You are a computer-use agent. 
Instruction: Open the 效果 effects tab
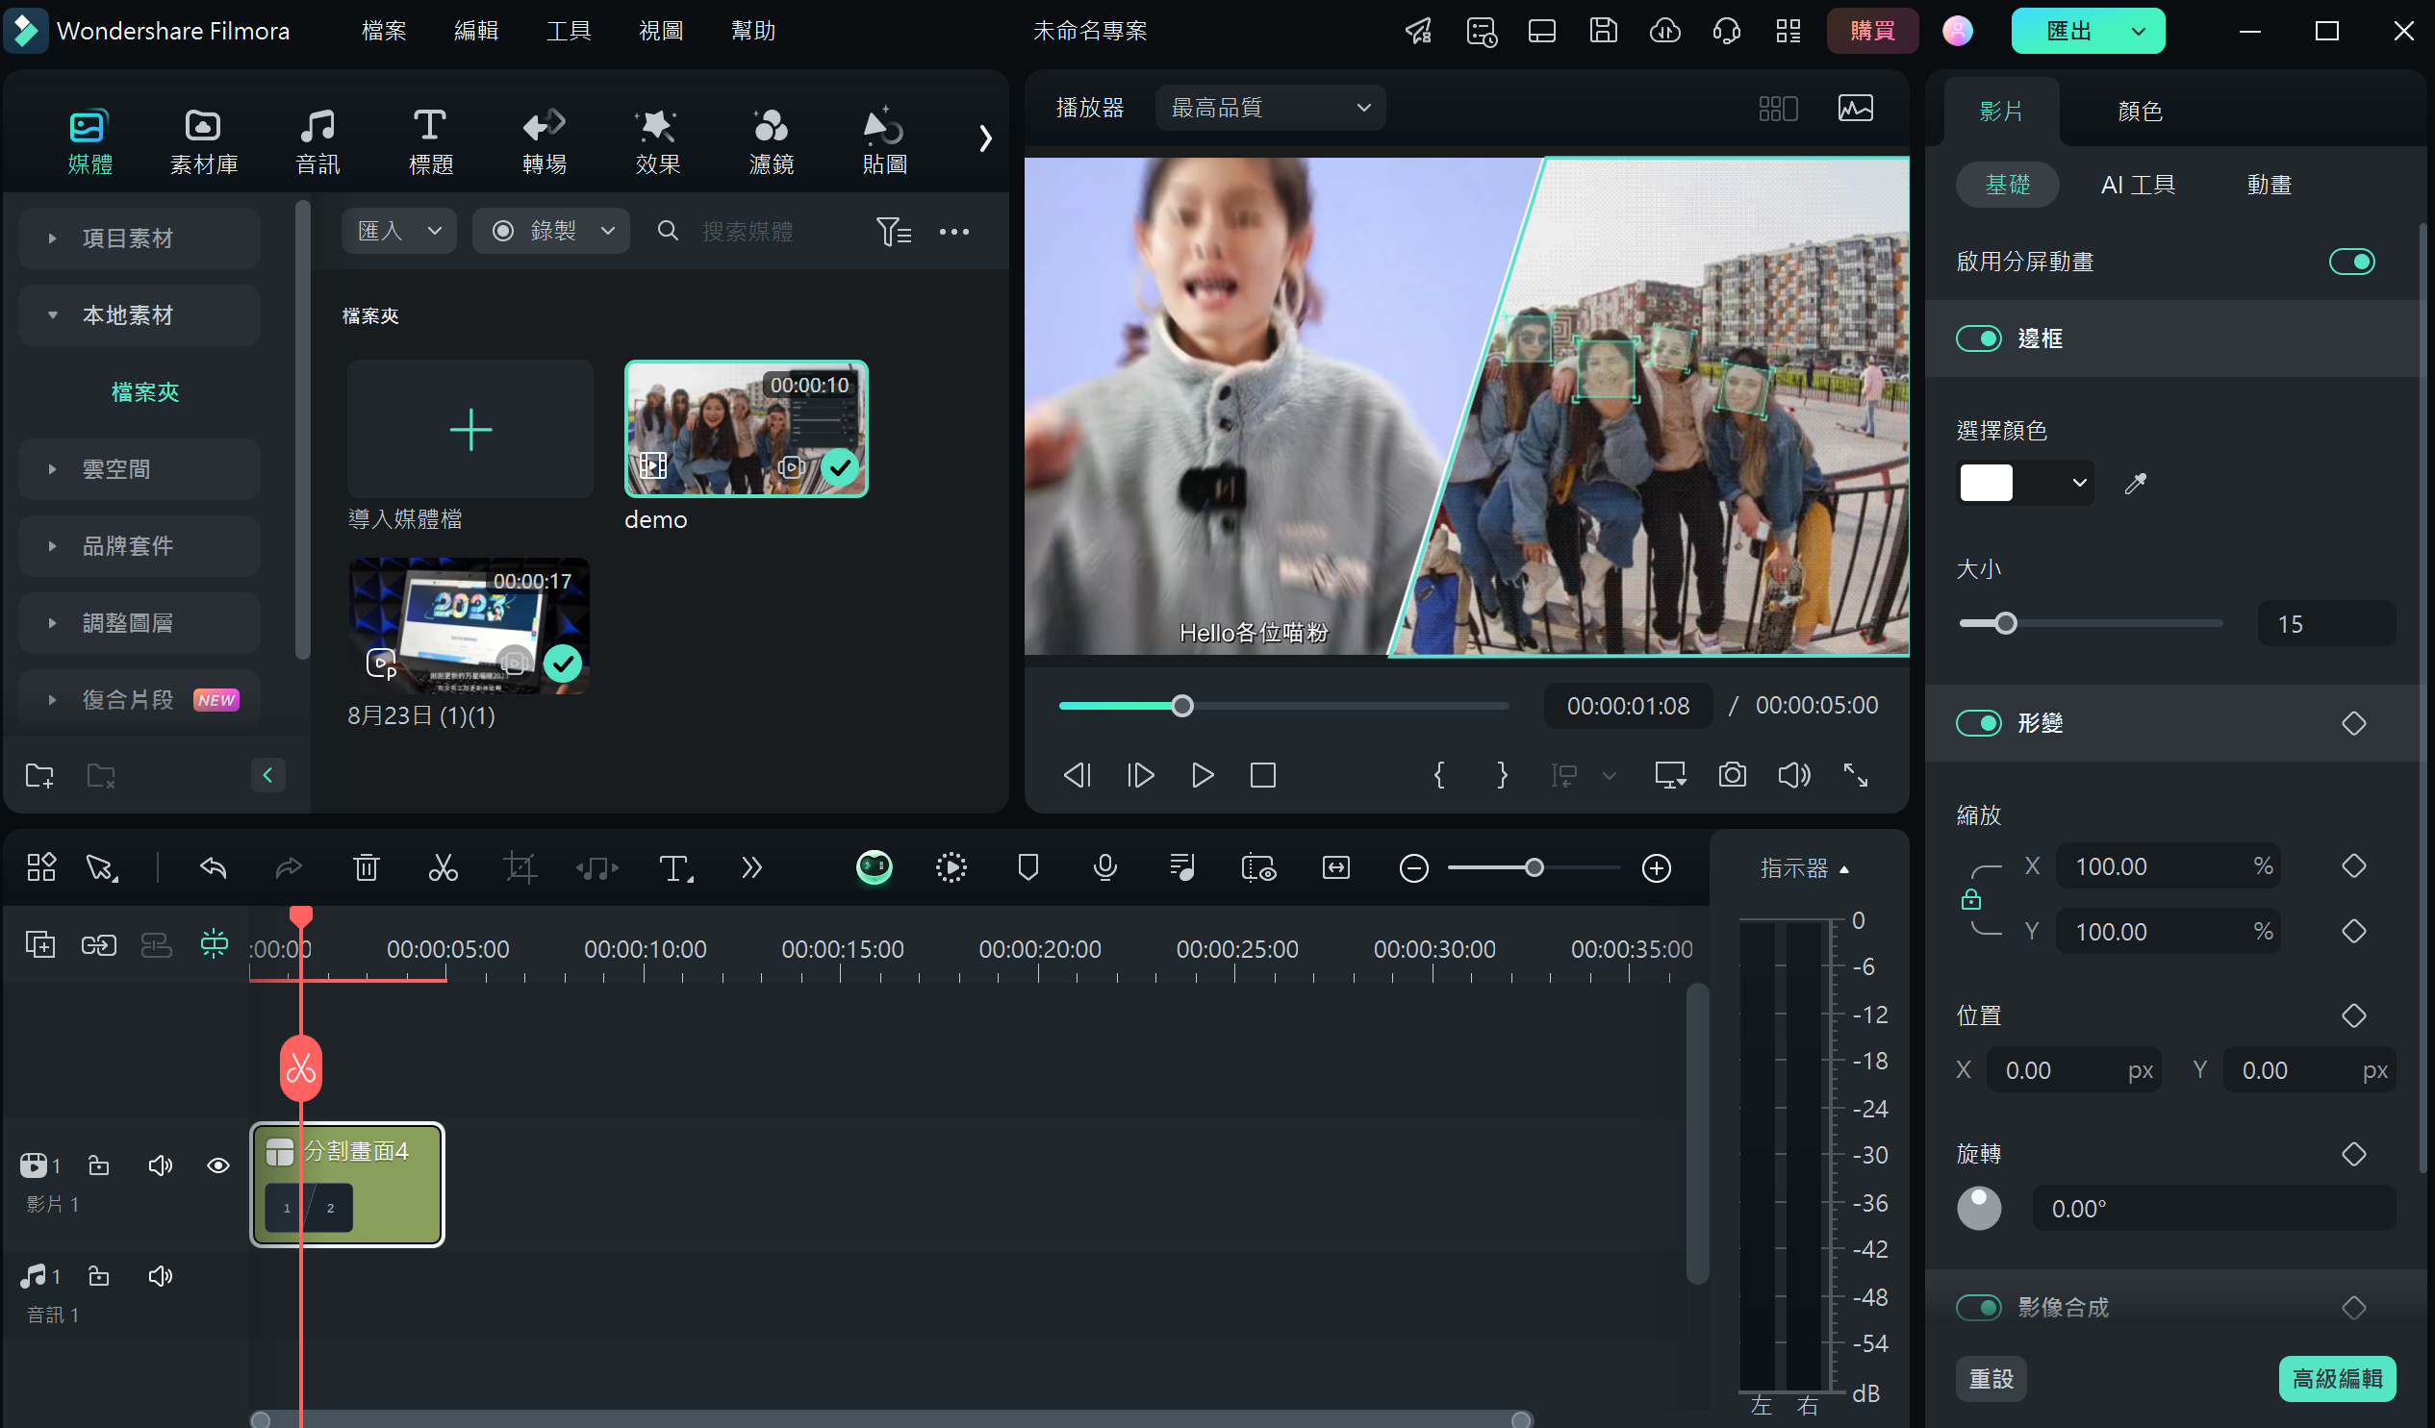657,141
